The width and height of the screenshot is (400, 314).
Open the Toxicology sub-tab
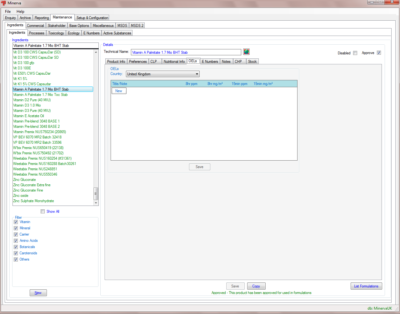point(56,33)
